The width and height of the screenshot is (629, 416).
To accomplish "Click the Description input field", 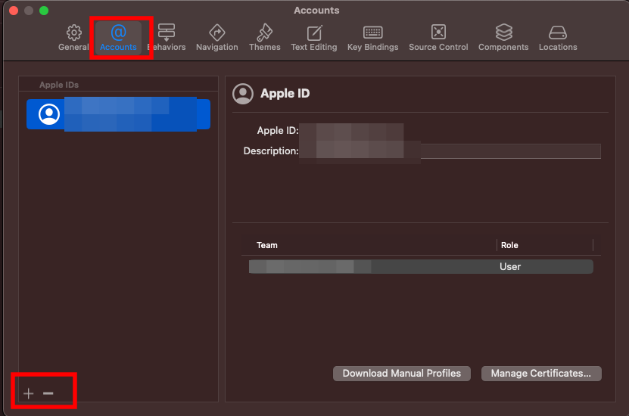I will point(450,151).
